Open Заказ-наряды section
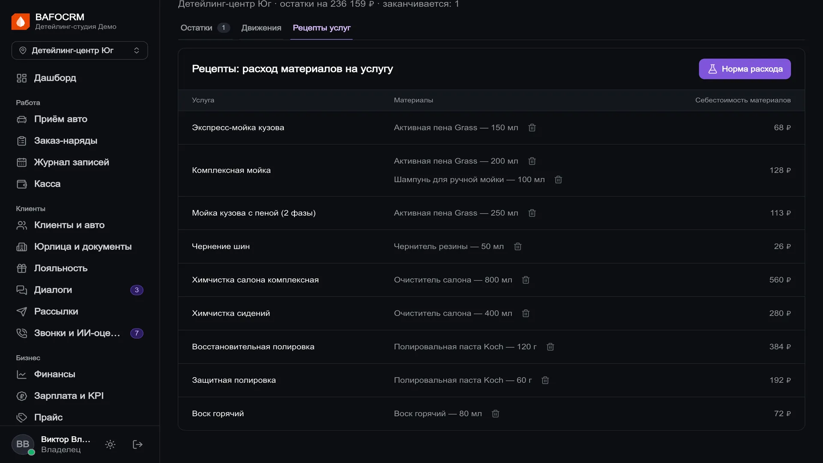This screenshot has width=823, height=463. 80,141
